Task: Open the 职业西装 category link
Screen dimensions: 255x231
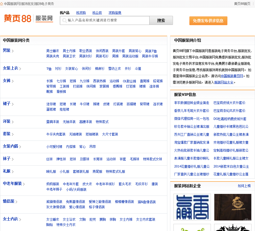Action: click(86, 51)
